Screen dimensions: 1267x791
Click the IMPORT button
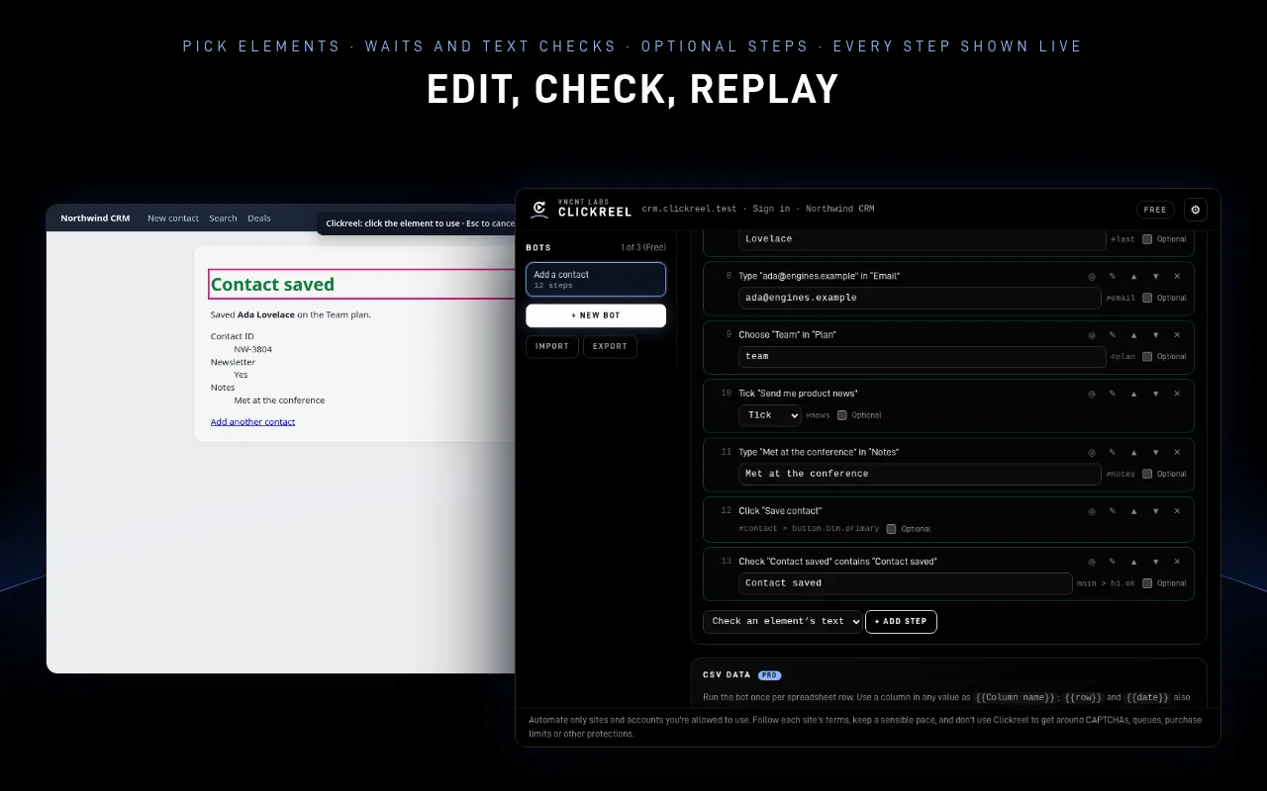click(x=552, y=346)
